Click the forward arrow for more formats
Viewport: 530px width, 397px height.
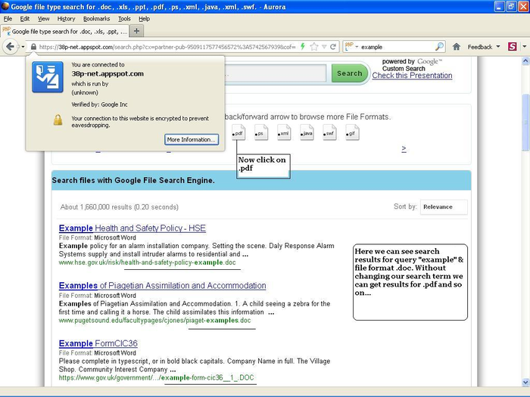404,149
